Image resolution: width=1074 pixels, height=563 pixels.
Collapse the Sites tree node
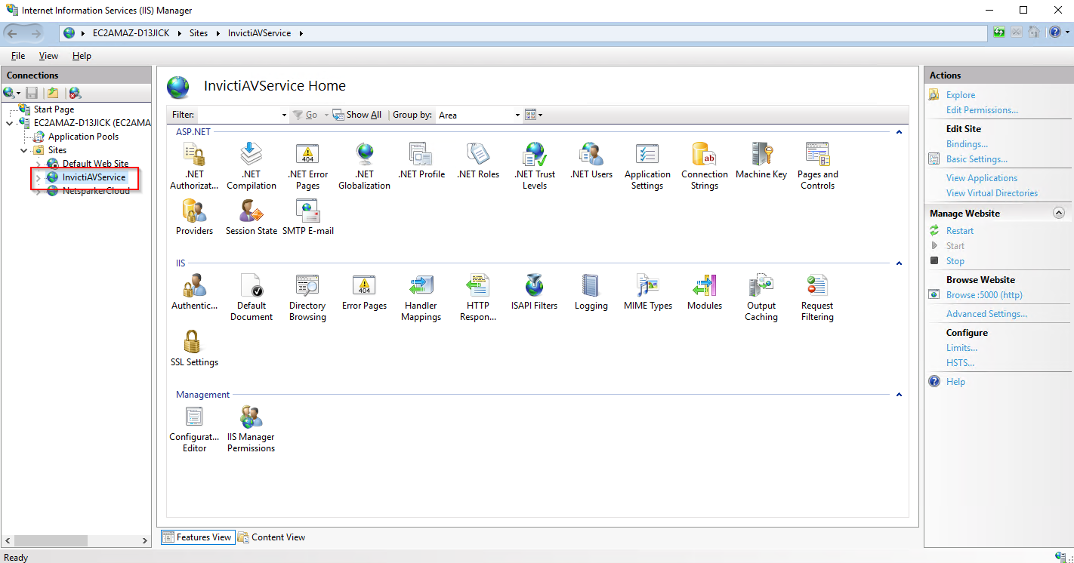click(23, 150)
